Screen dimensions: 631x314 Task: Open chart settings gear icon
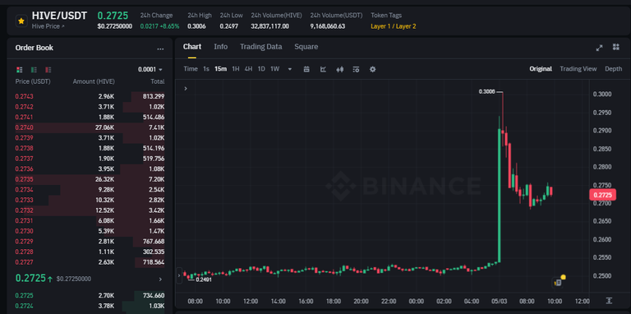(x=373, y=69)
